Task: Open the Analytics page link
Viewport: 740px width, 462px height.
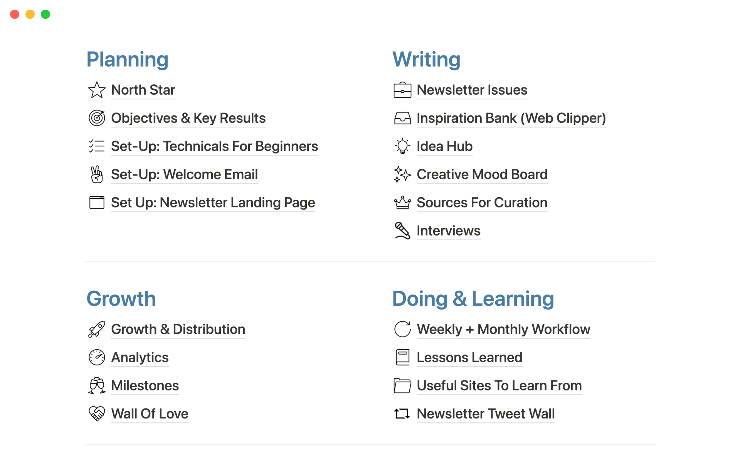Action: pyautogui.click(x=140, y=357)
